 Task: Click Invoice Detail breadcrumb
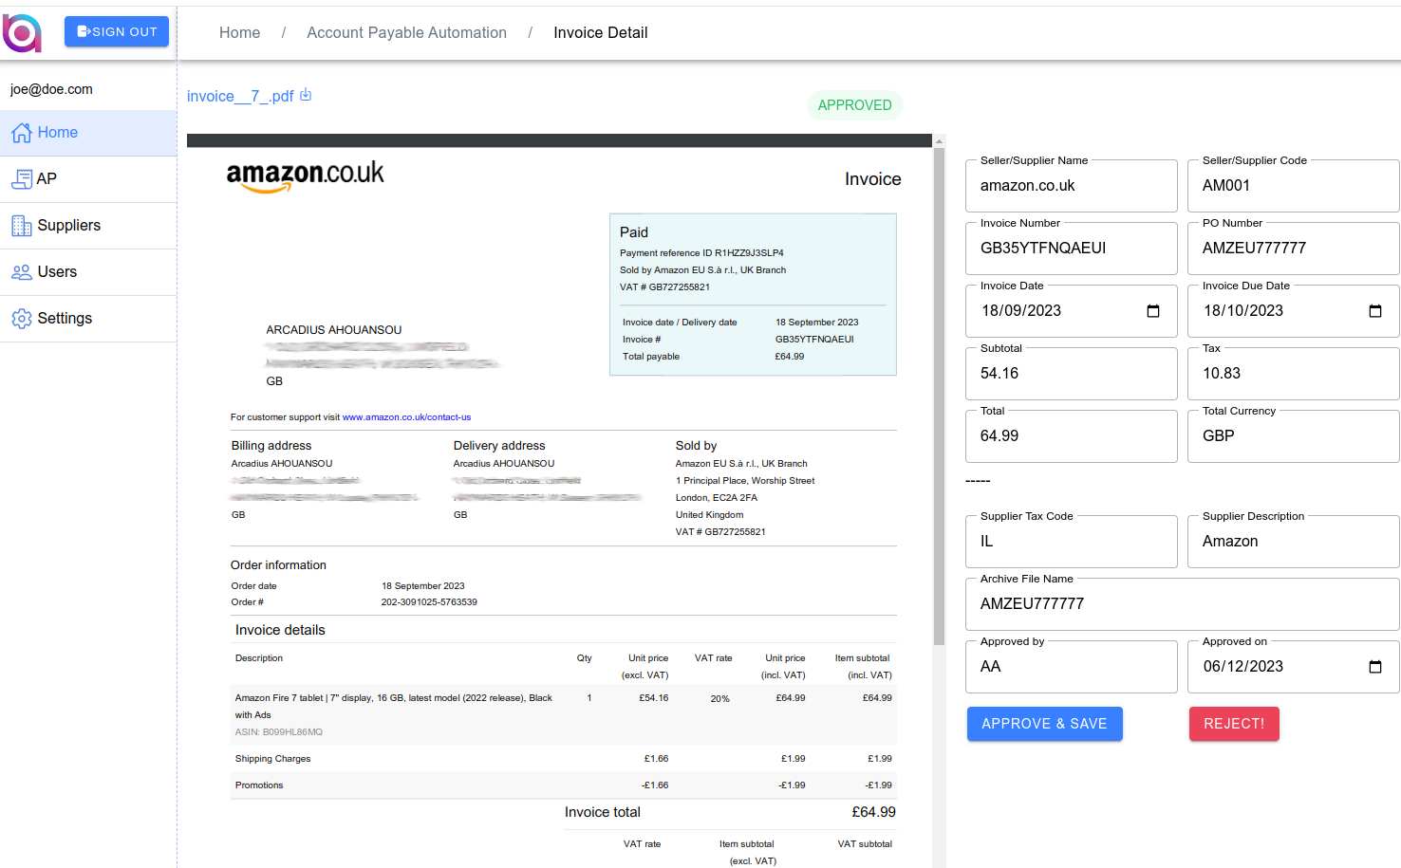[x=601, y=32]
